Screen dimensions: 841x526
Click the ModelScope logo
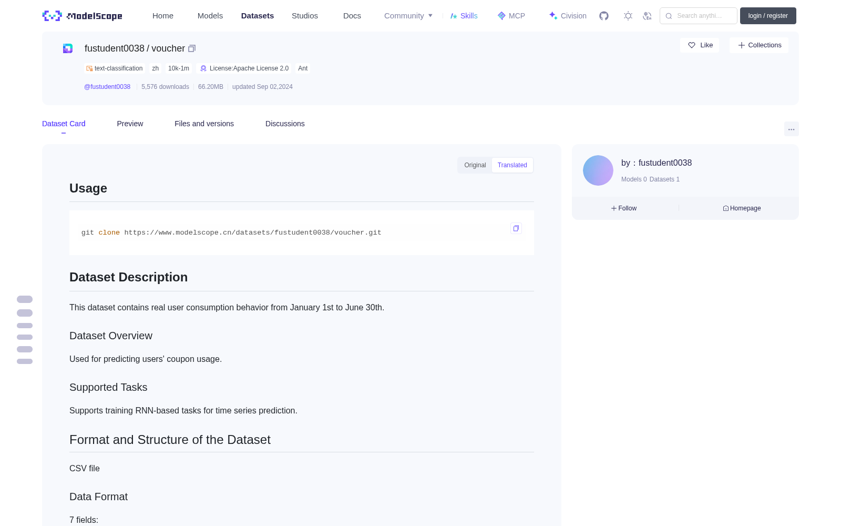pyautogui.click(x=83, y=16)
